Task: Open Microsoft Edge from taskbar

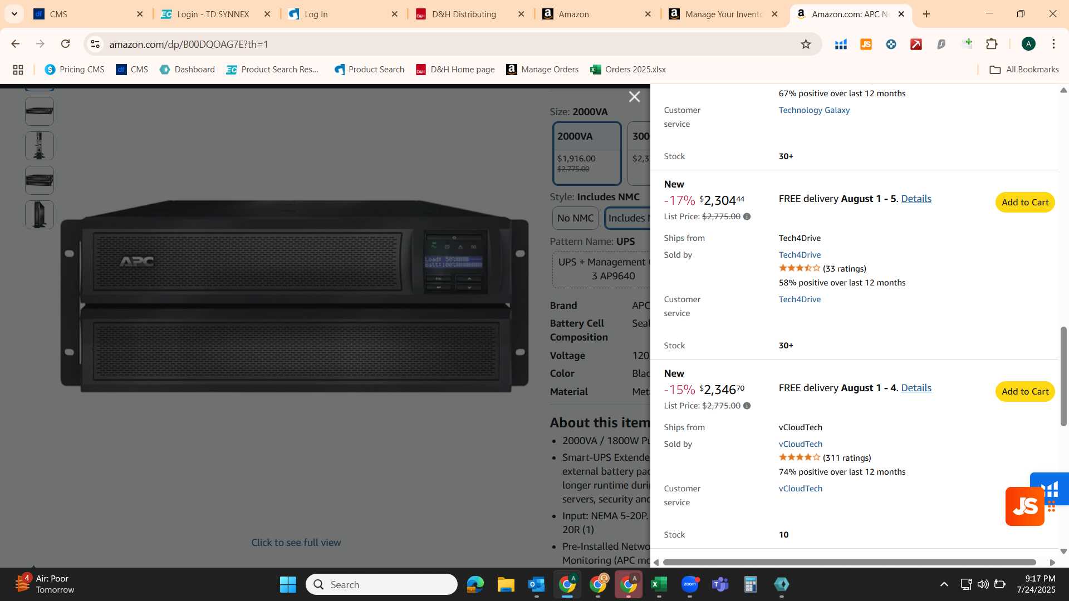Action: tap(475, 584)
